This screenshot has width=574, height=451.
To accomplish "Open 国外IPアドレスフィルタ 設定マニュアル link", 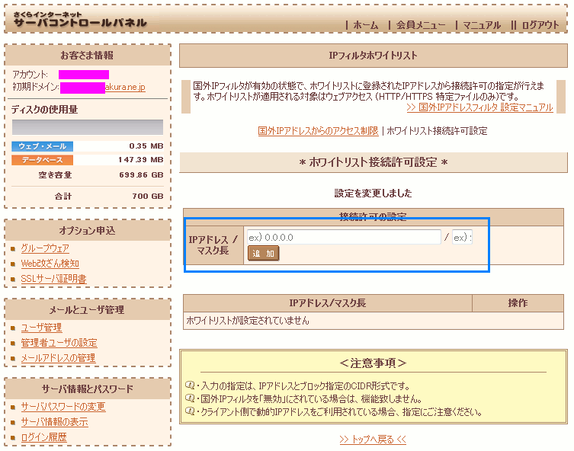I will (479, 108).
